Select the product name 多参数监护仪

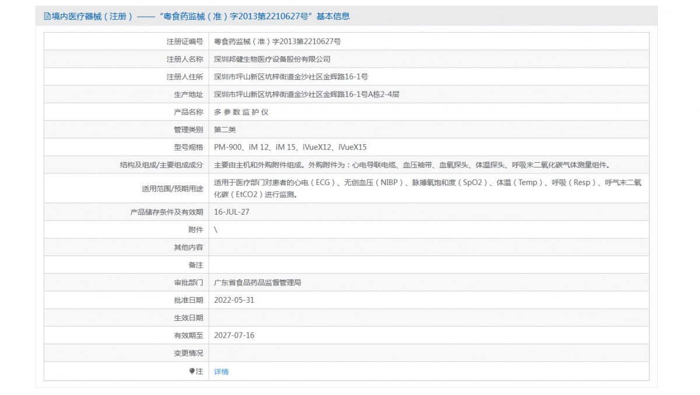click(241, 111)
